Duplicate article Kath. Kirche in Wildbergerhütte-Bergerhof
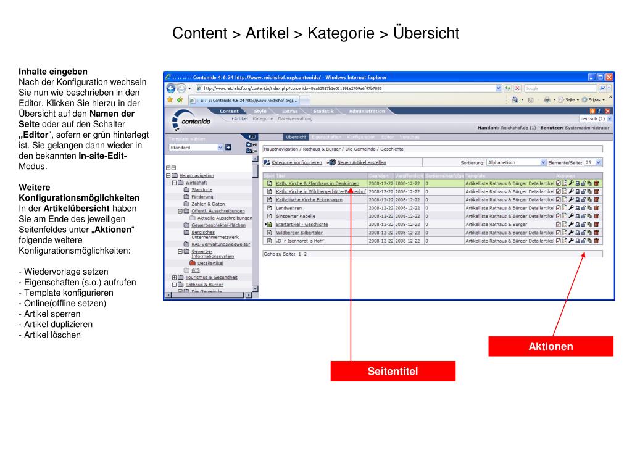 point(589,191)
